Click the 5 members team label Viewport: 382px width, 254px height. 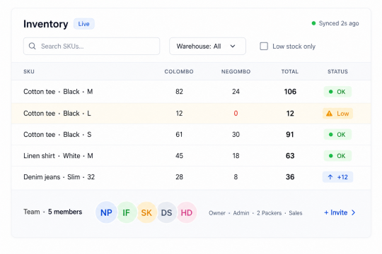65,212
